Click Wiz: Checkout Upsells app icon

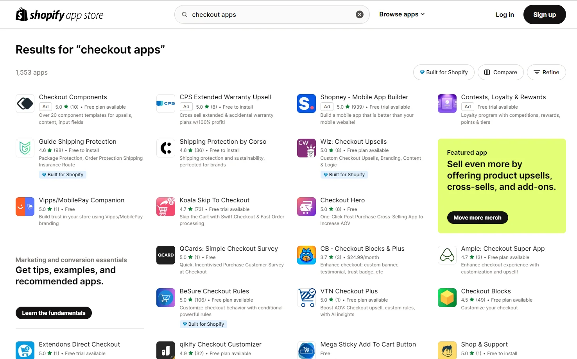pyautogui.click(x=306, y=148)
